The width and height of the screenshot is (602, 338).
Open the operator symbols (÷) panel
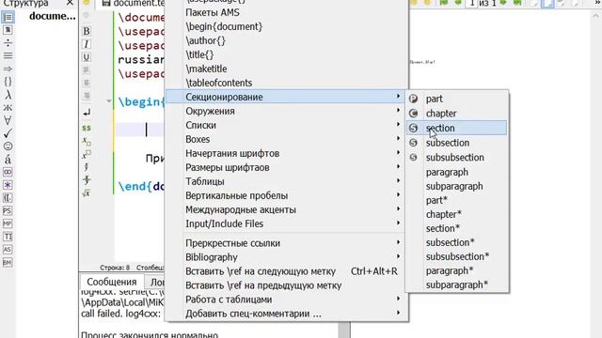pyautogui.click(x=8, y=43)
